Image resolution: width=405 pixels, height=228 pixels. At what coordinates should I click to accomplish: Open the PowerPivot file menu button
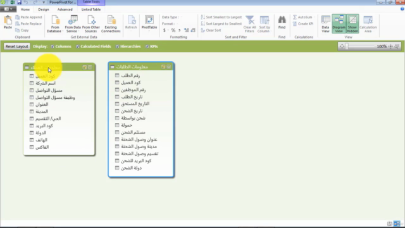(8, 9)
